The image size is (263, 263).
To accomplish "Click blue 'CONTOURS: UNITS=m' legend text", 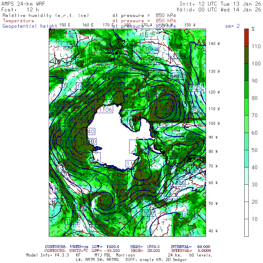I will pyautogui.click(x=67, y=247).
